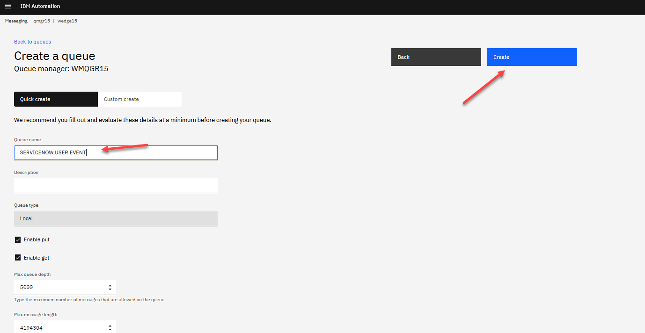Increase Max queue depth with up arrow
Screen dimensions: 645x333
click(110, 285)
